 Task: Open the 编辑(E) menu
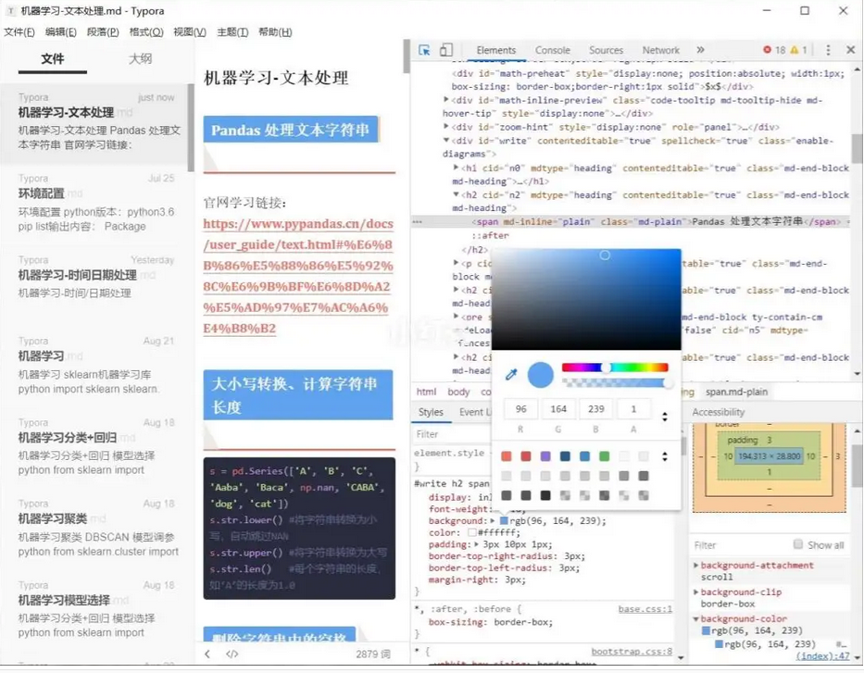[x=60, y=32]
